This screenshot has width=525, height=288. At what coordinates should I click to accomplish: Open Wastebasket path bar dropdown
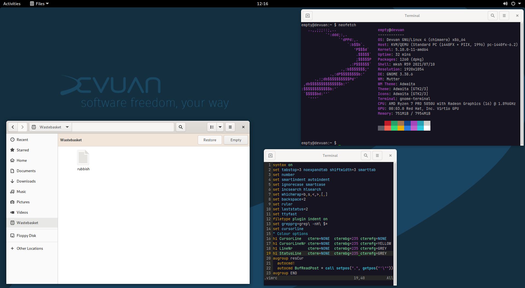pyautogui.click(x=67, y=127)
